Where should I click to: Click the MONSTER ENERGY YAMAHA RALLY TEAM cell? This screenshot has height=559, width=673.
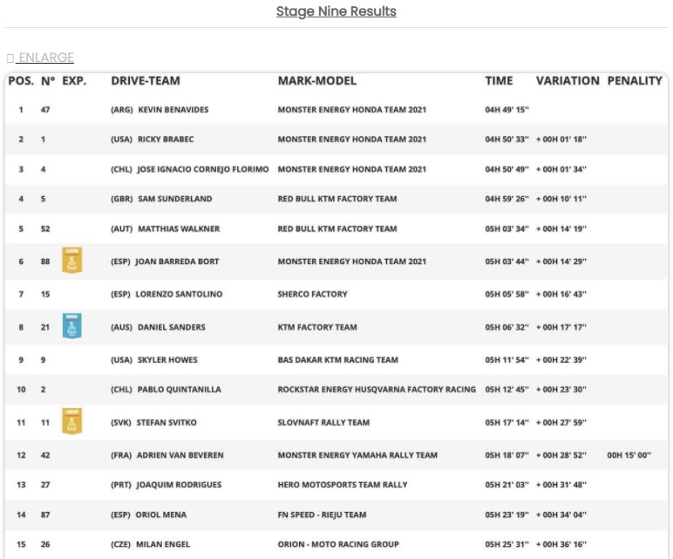pos(357,455)
